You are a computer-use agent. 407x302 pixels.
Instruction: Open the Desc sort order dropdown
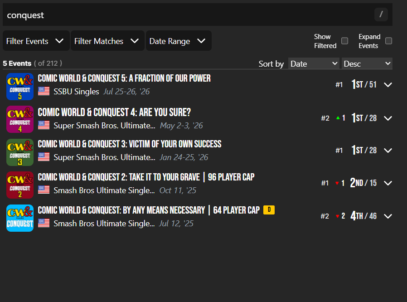[367, 63]
